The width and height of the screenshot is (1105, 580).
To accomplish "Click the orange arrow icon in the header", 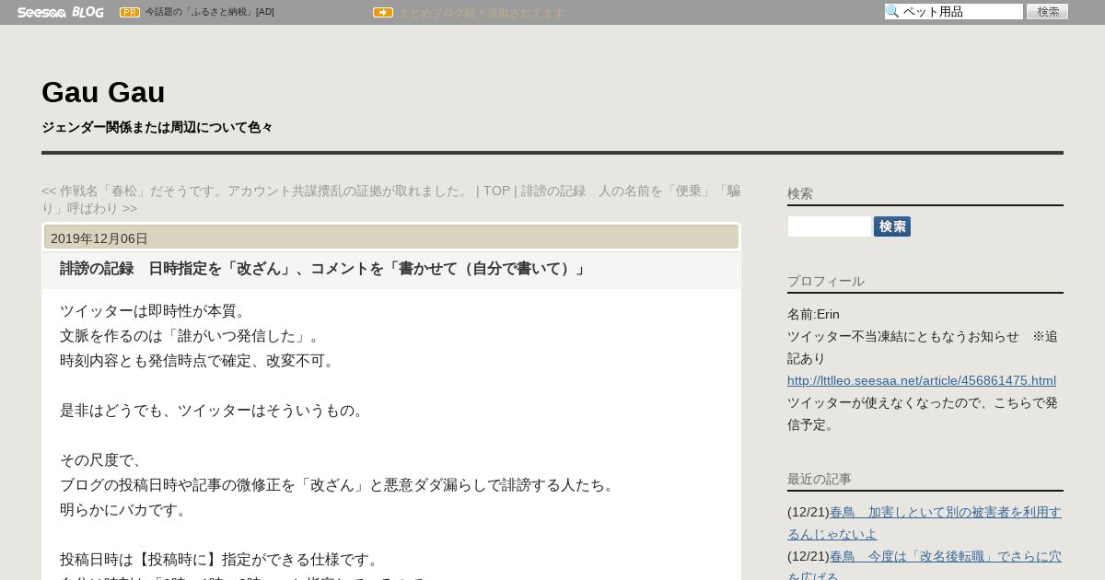I will click(x=383, y=12).
